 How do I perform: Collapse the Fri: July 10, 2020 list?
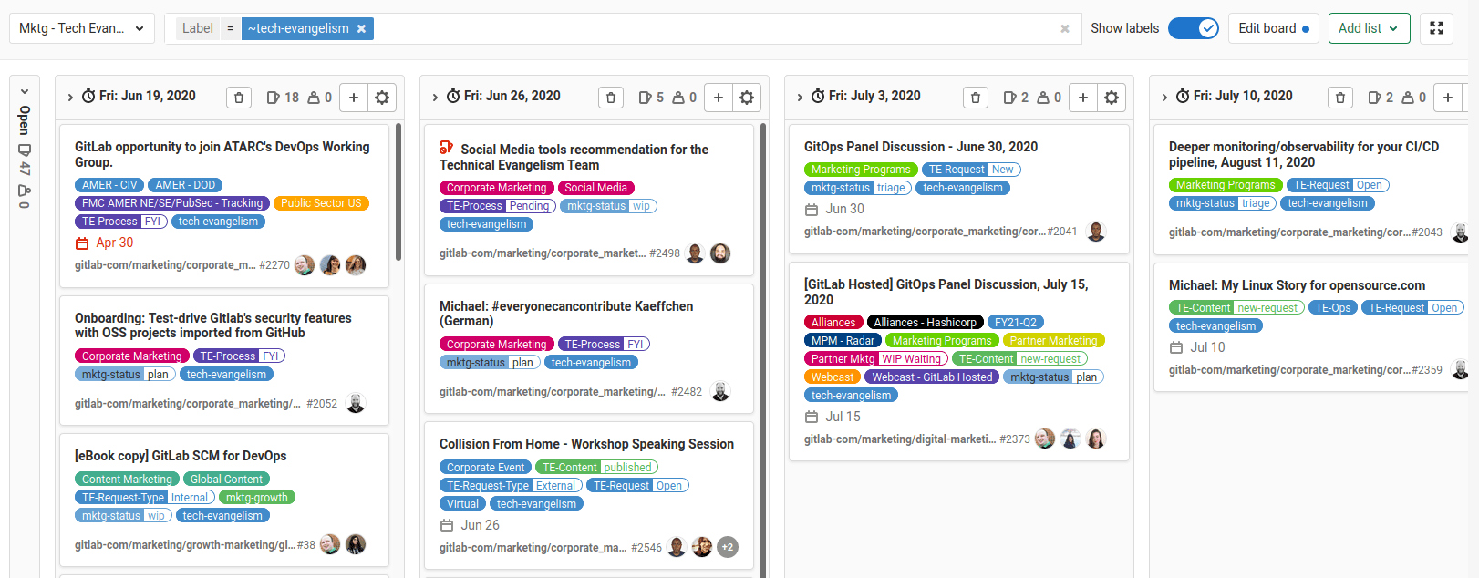1164,97
